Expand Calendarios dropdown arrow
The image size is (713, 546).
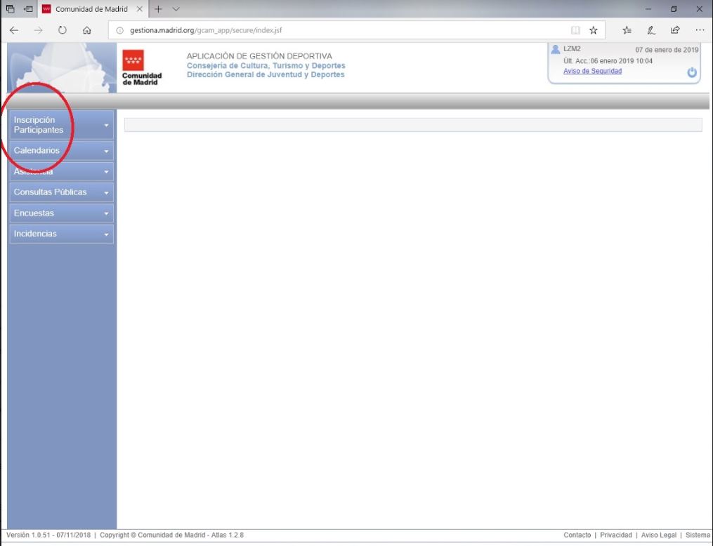click(106, 152)
